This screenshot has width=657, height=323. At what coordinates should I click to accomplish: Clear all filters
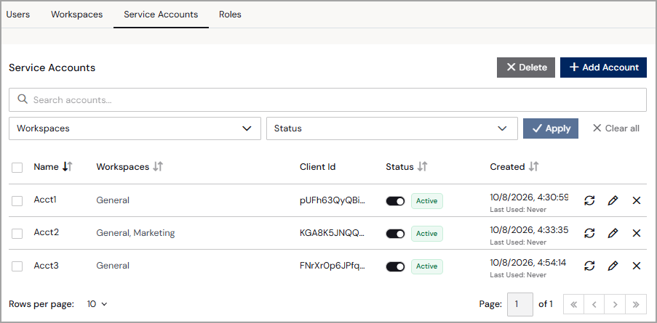click(x=616, y=128)
